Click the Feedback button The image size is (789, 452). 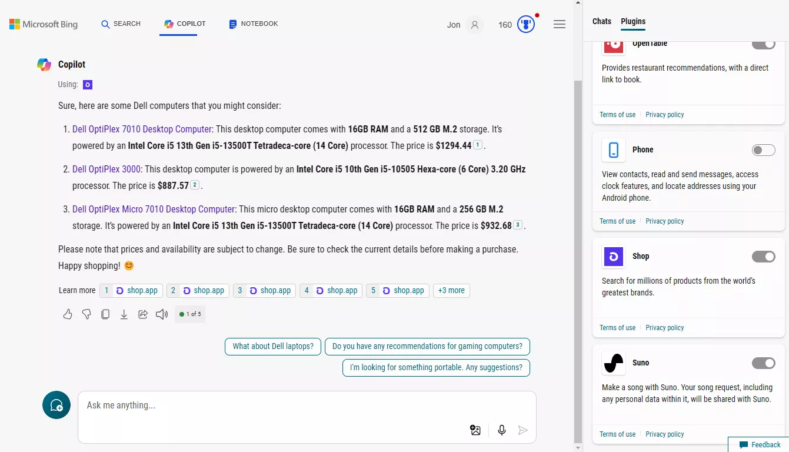759,445
